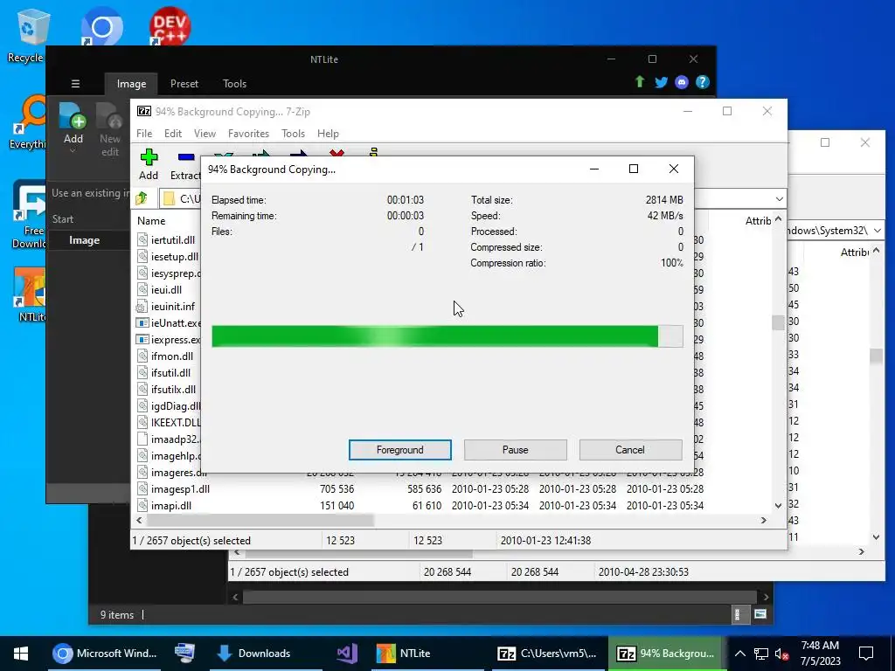This screenshot has width=895, height=671.
Task: Switch to the Preset tab in NTLite
Action: pos(184,84)
